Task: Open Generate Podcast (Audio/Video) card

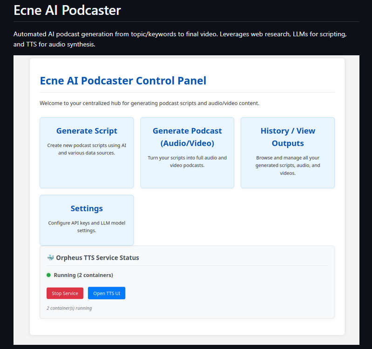Action: click(x=187, y=153)
